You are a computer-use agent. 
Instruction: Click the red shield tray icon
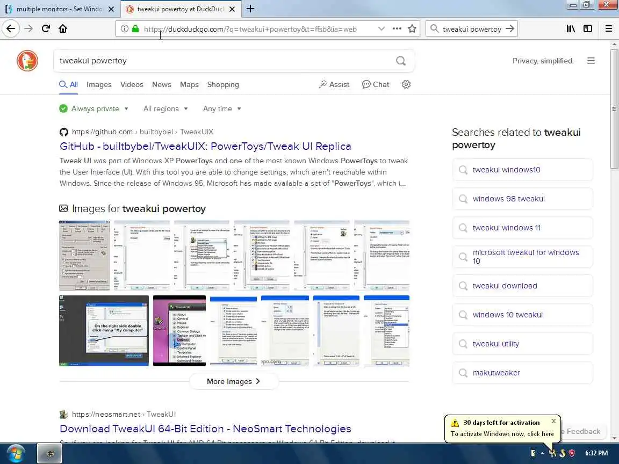[x=572, y=453]
